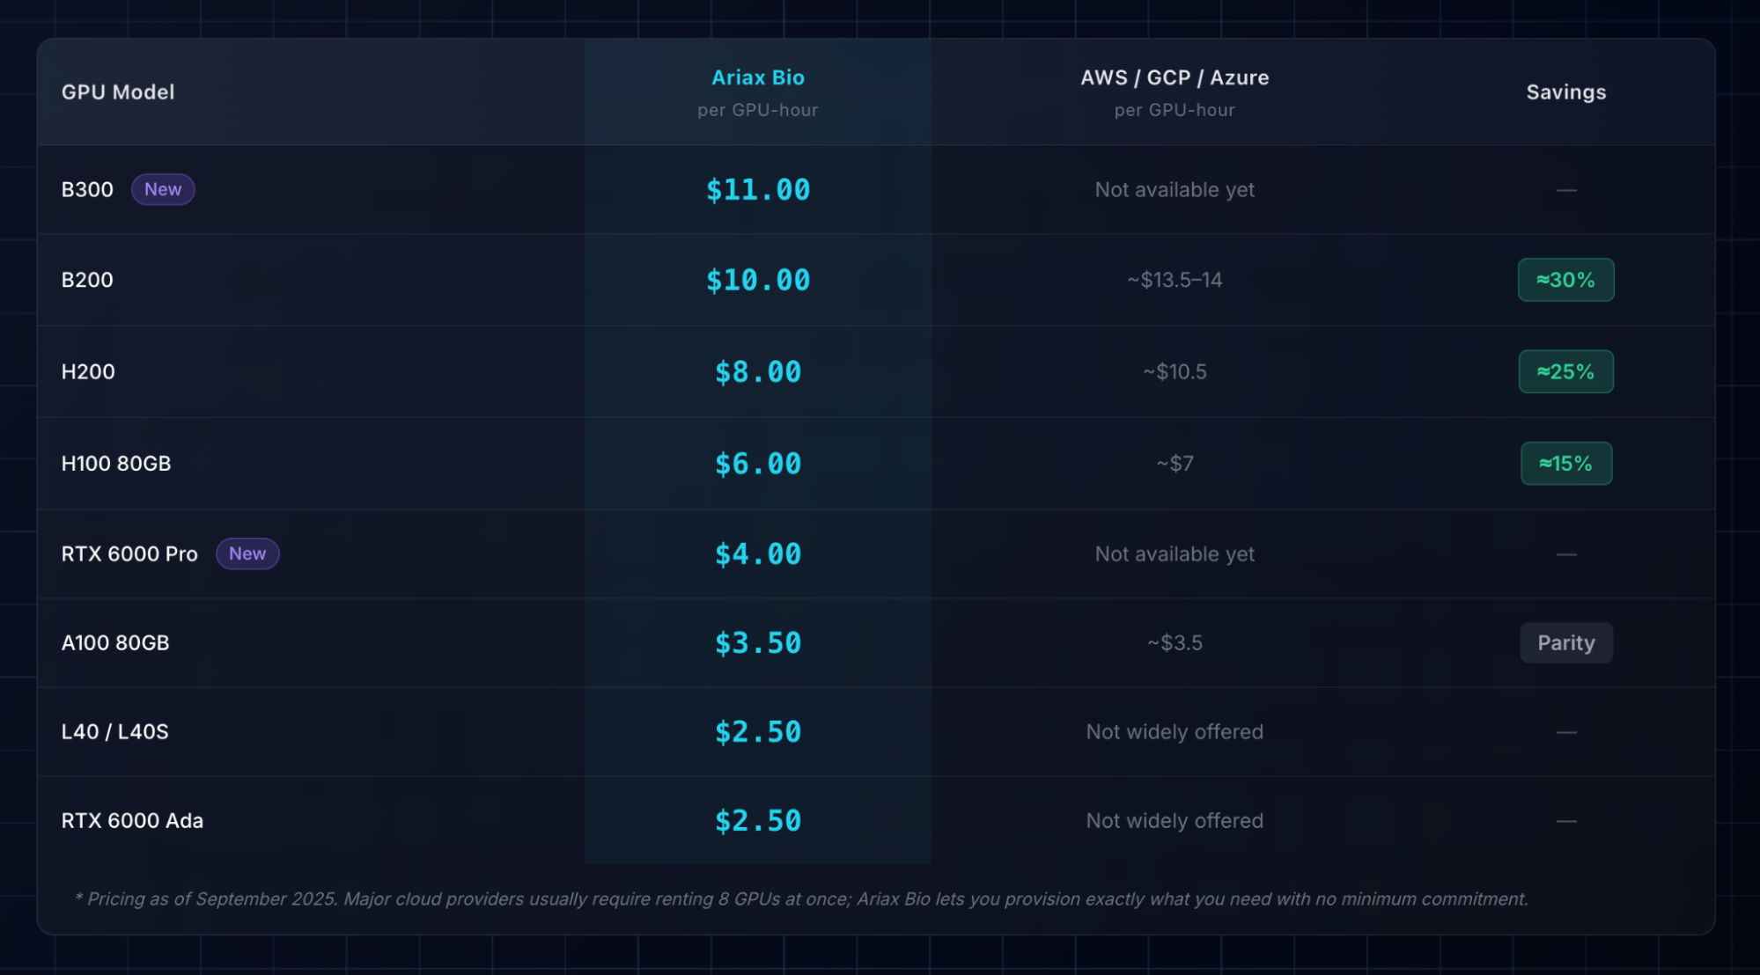Viewport: 1760px width, 975px height.
Task: Click the $6.00 price for H100 80GB
Action: coord(757,463)
